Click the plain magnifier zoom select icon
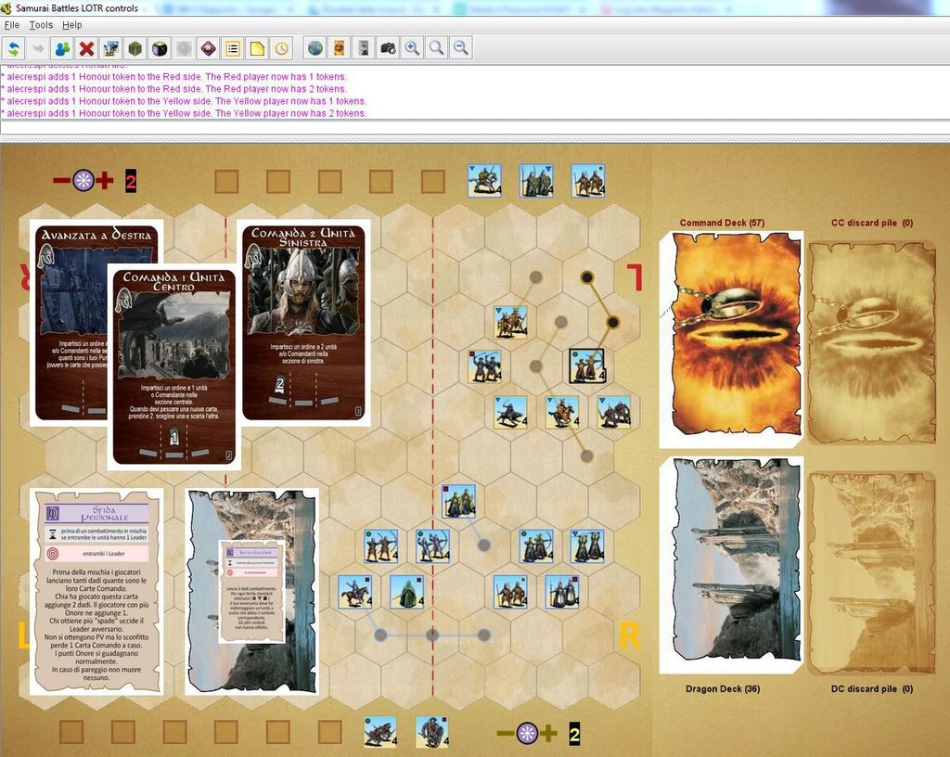 click(x=436, y=48)
